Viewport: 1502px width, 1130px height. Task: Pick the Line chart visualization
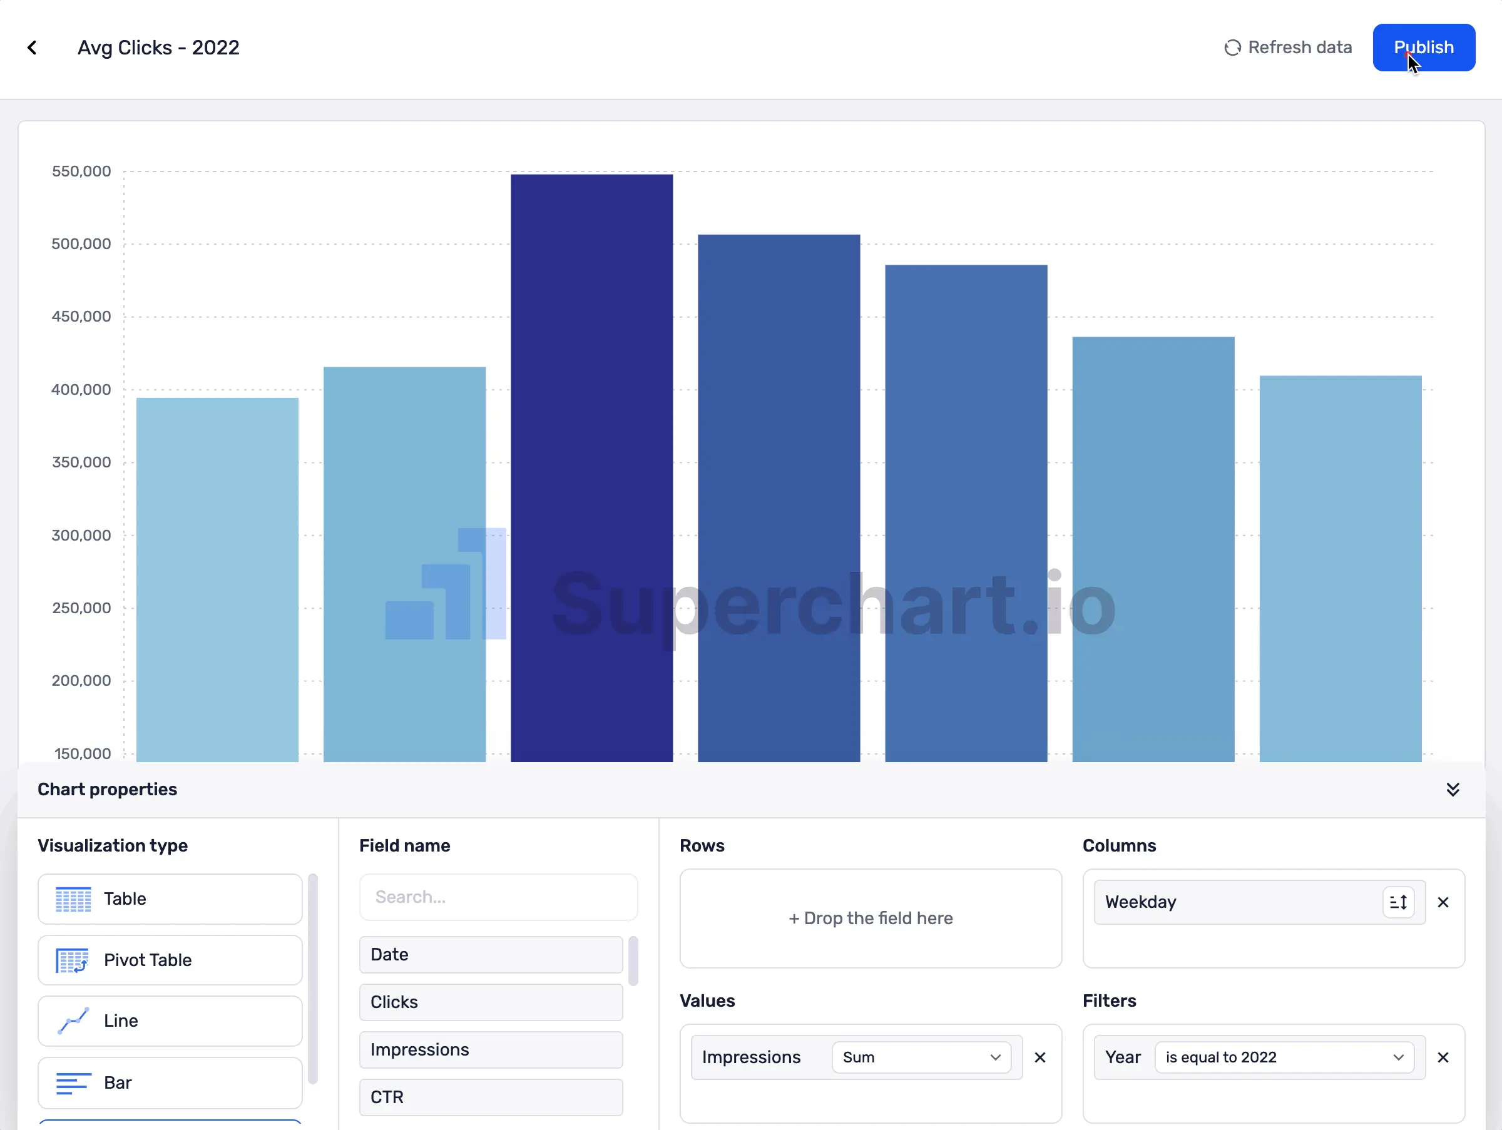point(170,1021)
